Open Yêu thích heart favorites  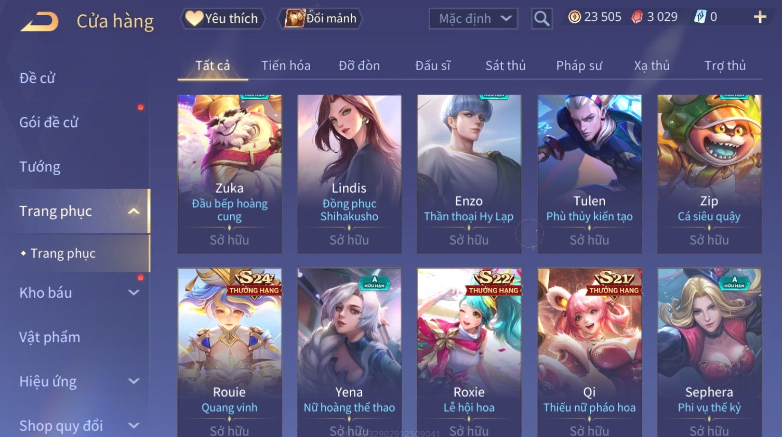tap(222, 19)
